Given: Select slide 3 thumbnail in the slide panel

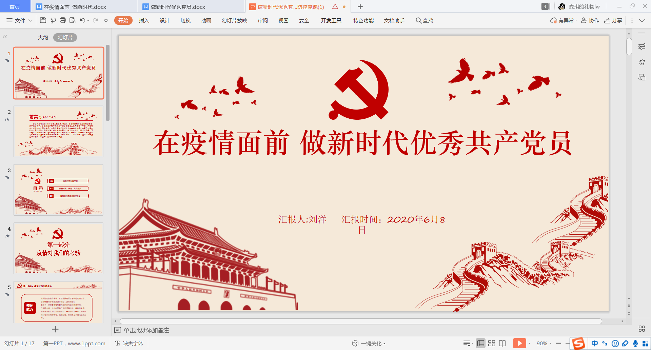Looking at the screenshot, I should click(58, 190).
